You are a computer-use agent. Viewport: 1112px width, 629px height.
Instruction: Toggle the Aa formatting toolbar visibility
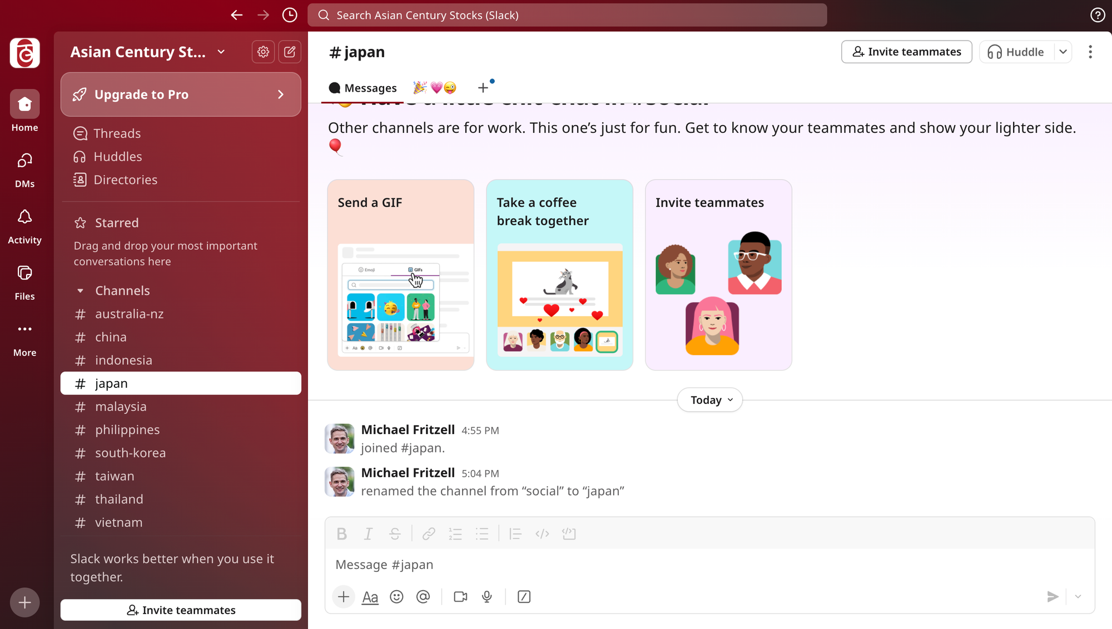[x=370, y=597]
